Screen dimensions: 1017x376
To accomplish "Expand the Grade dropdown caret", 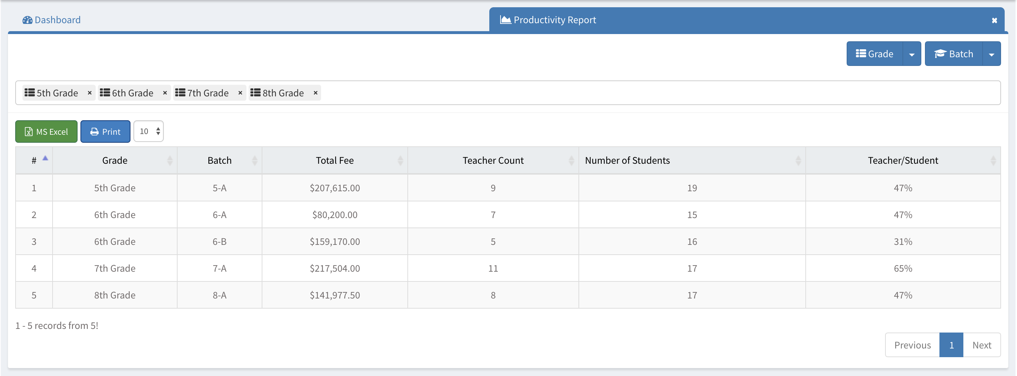I will pyautogui.click(x=912, y=54).
